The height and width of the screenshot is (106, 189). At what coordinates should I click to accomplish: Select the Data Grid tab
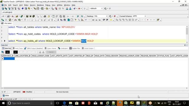(x=6, y=48)
